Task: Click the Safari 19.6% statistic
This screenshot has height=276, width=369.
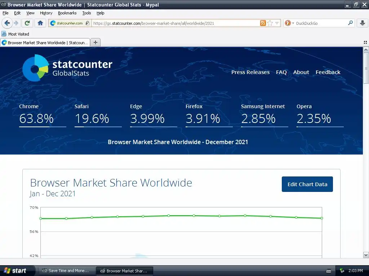Action: coord(98,115)
